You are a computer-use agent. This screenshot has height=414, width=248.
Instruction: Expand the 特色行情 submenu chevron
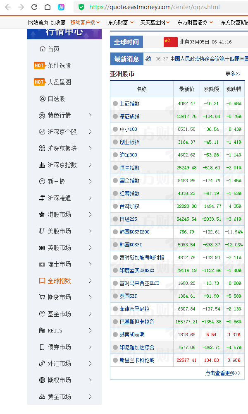click(x=91, y=115)
